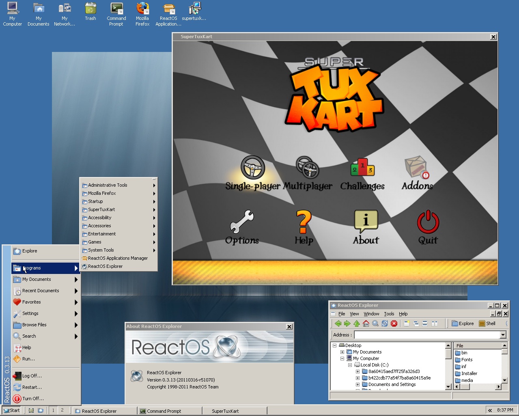Switch to virtual desktop 2

coord(62,410)
